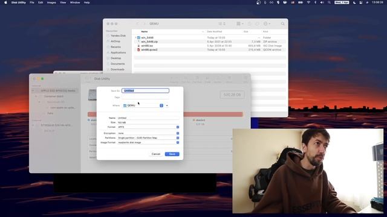
Task: Click the Search icon in Finder window
Action: [282, 24]
